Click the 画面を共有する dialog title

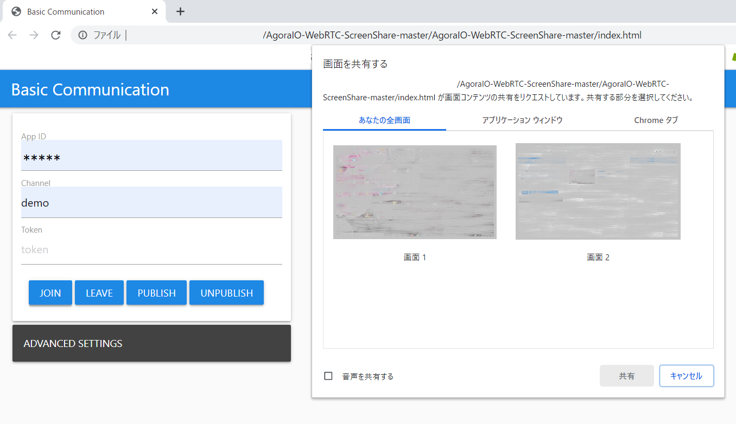[356, 64]
